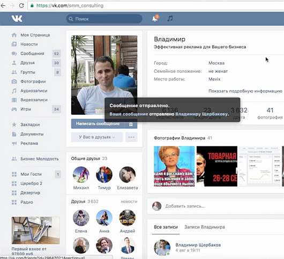
Task: Open the notifications bell icon
Action: click(x=155, y=18)
